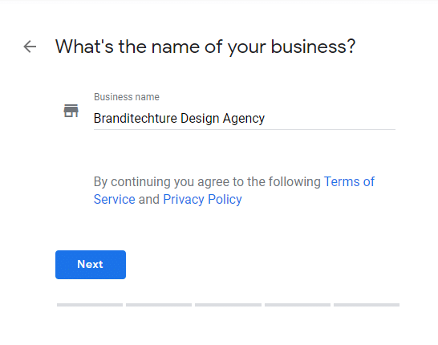This screenshot has height=345, width=438.
Task: Click the storefront icon beside Business name
Action: [x=71, y=111]
